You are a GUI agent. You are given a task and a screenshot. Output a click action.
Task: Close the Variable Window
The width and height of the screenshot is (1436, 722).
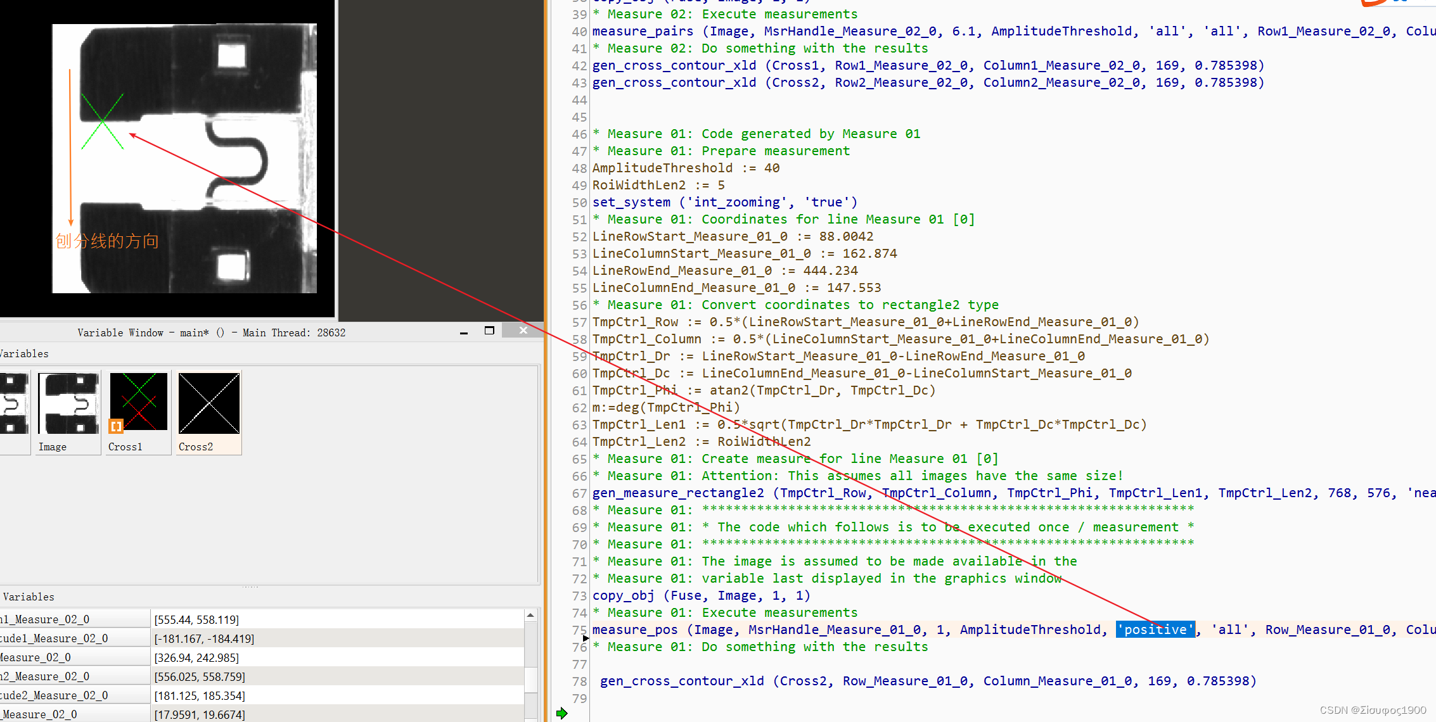(523, 331)
